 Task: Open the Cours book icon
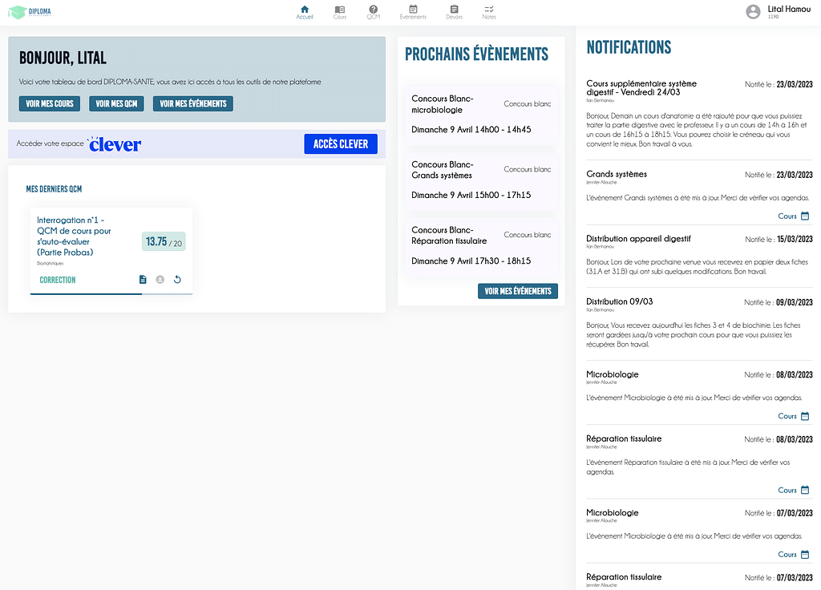[340, 9]
